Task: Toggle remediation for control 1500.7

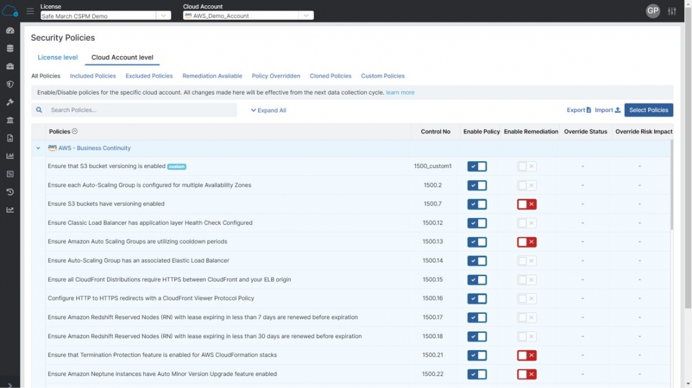Action: 527,205
